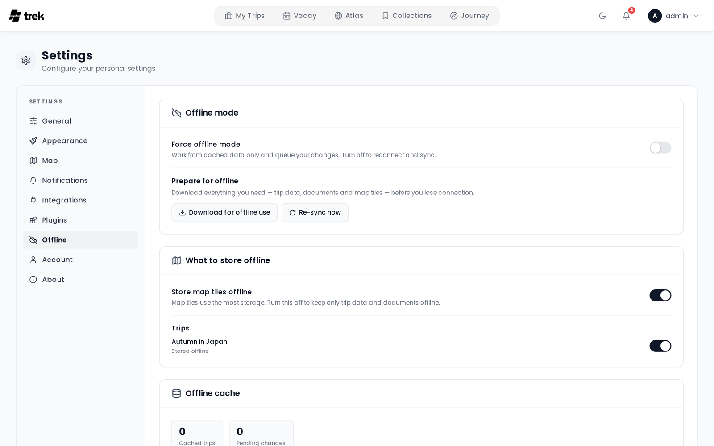Click the Re-sync now button
This screenshot has width=714, height=446.
pos(315,213)
